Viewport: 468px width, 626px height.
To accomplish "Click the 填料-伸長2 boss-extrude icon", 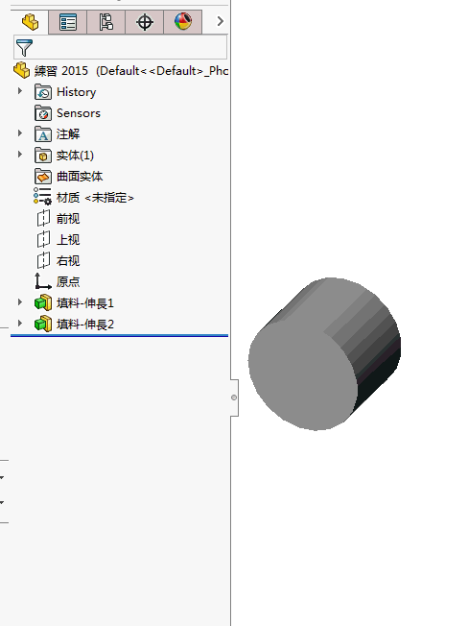I will tap(43, 324).
